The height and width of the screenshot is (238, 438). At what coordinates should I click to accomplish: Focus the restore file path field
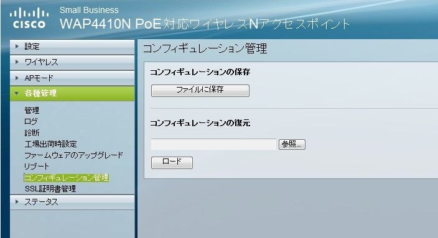click(213, 144)
